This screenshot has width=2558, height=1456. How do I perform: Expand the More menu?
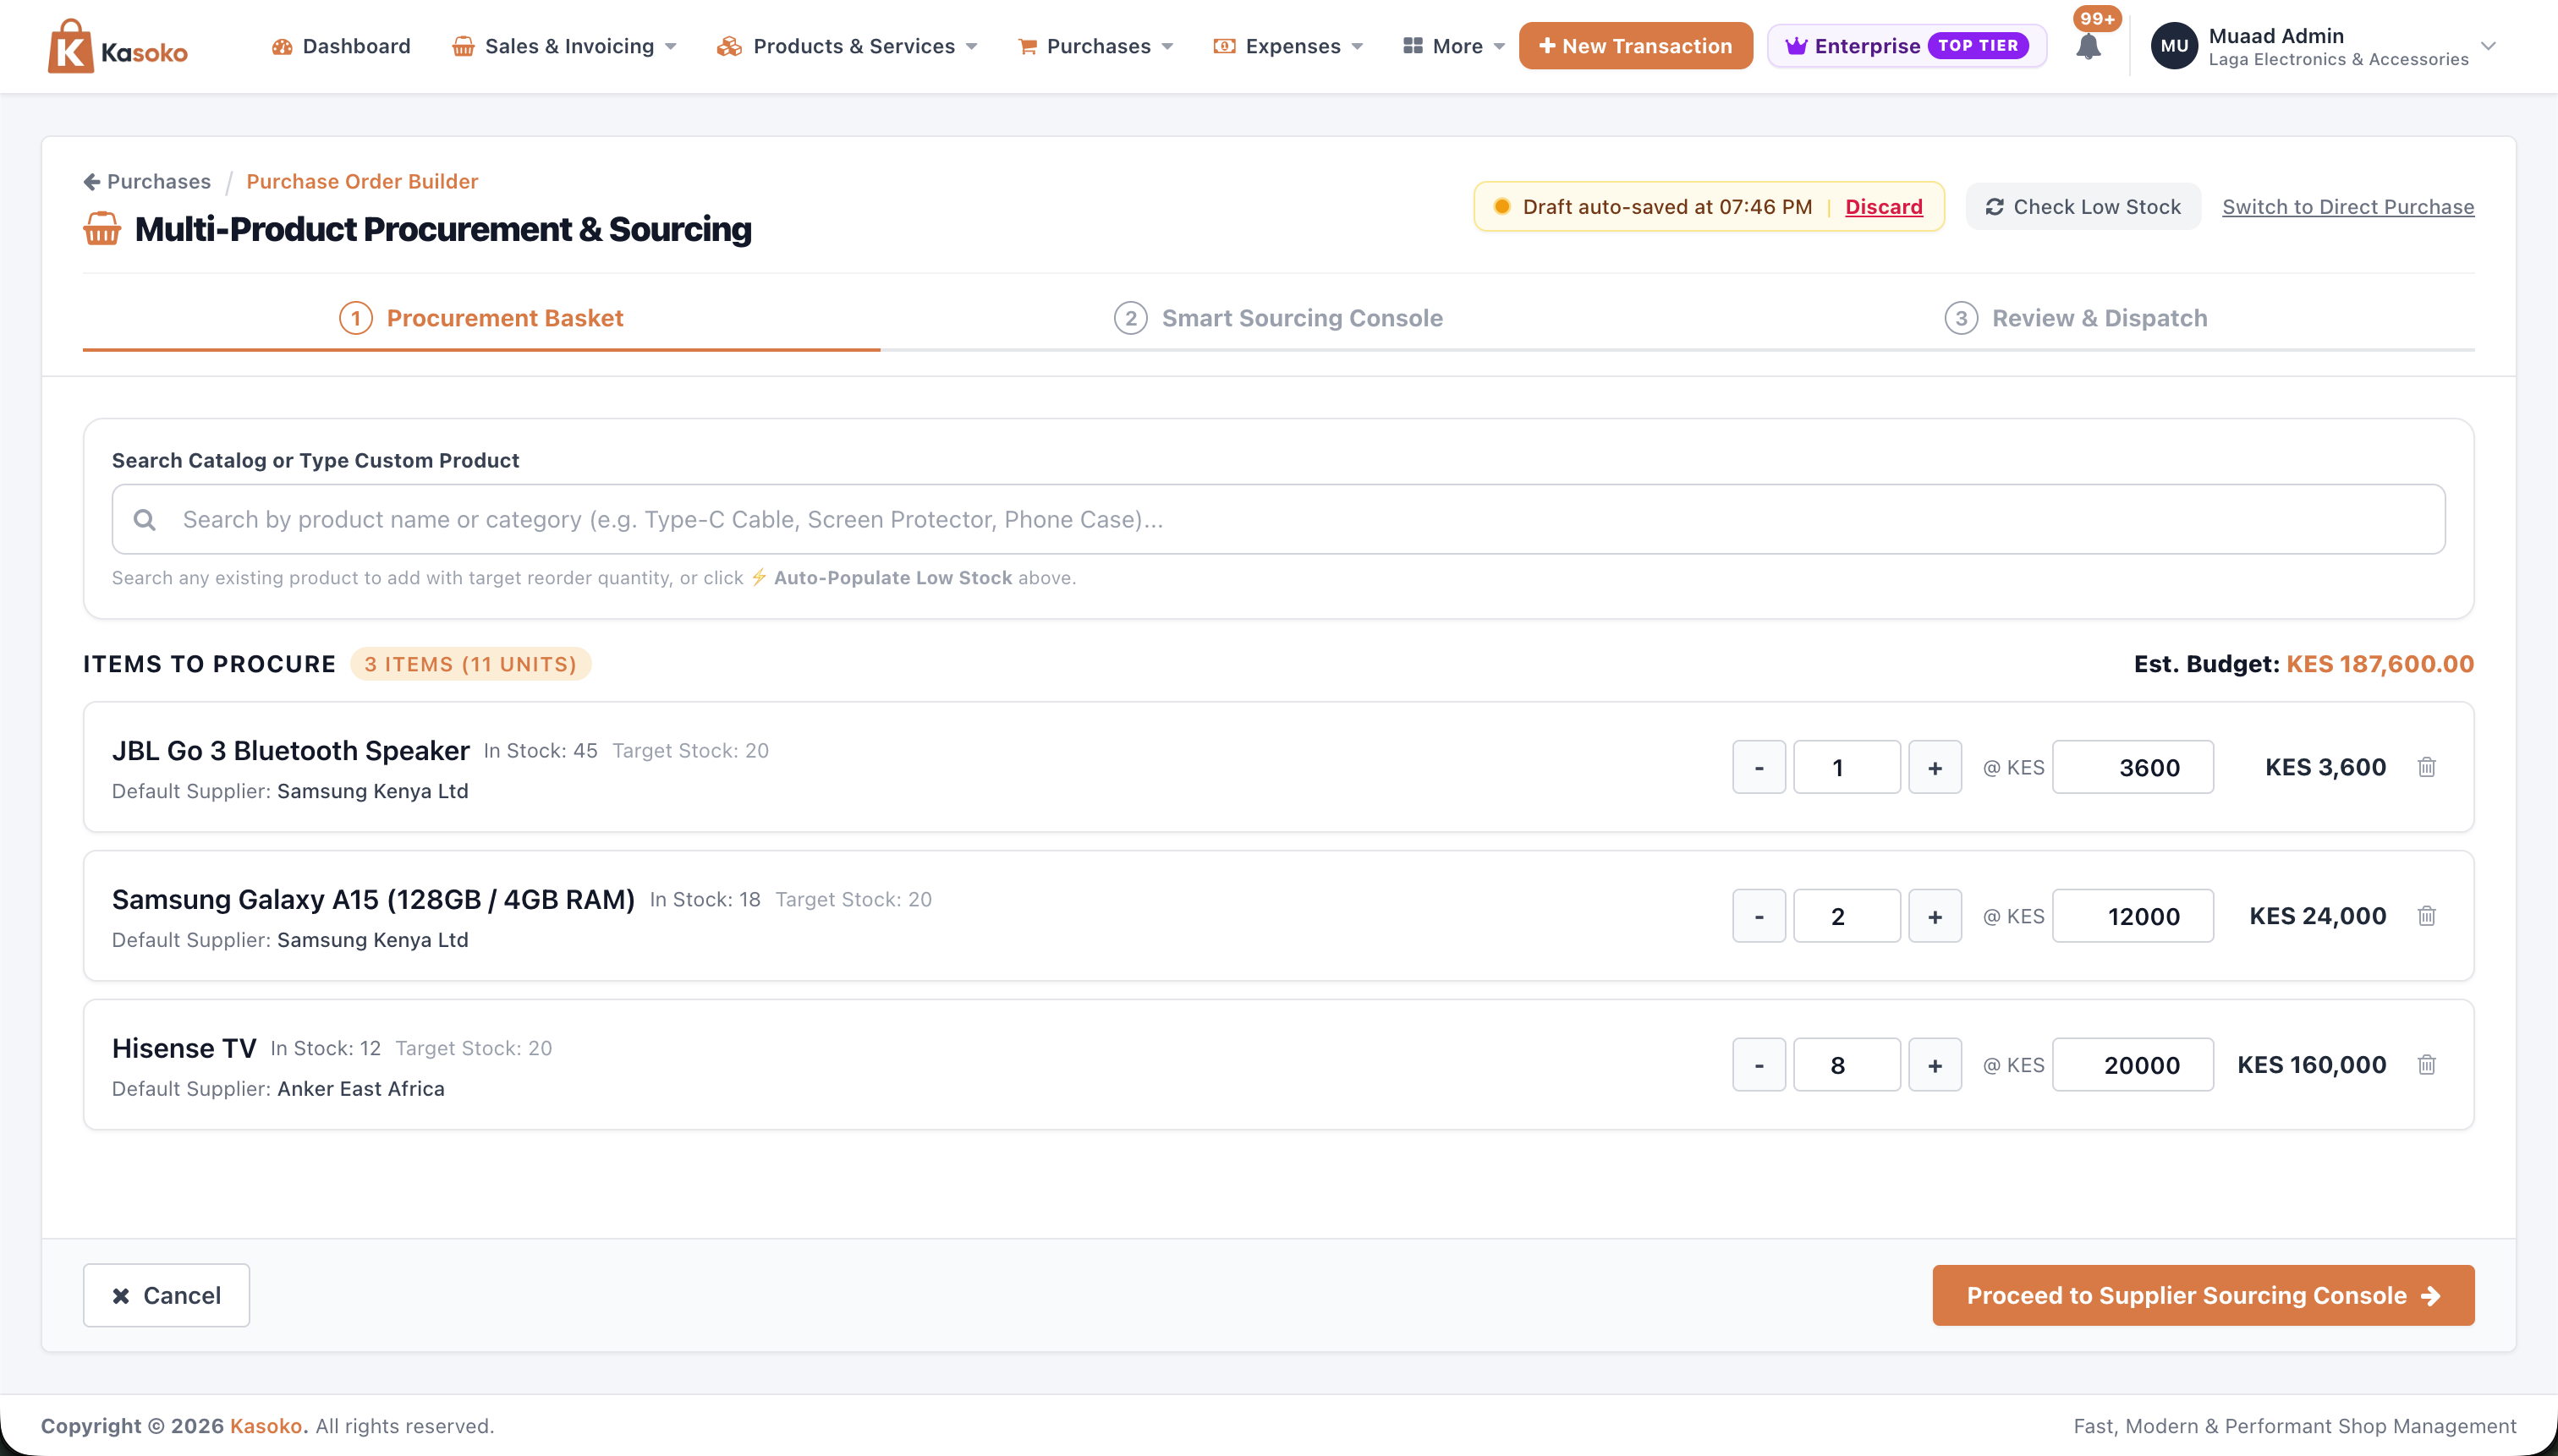click(1453, 46)
